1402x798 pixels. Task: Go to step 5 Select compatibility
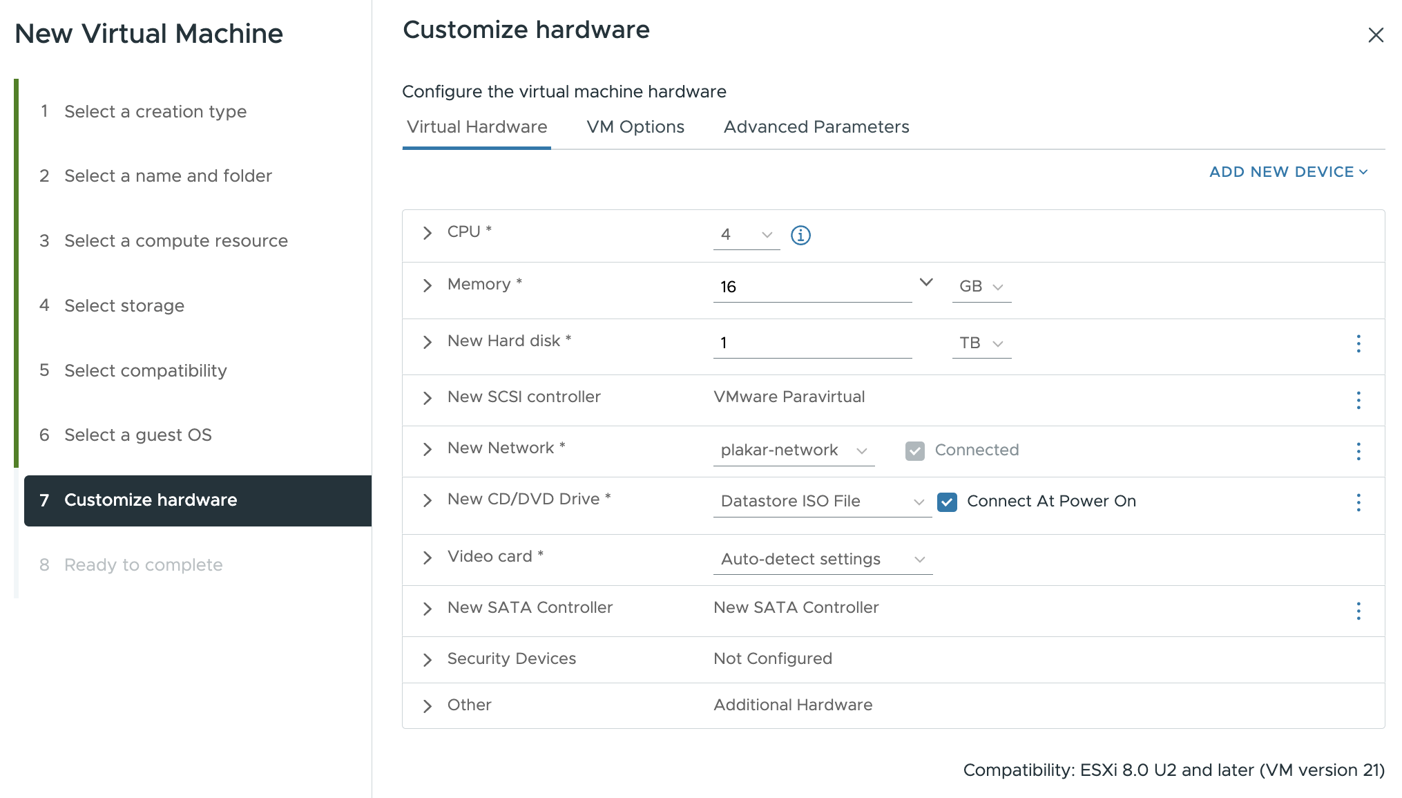pos(146,371)
